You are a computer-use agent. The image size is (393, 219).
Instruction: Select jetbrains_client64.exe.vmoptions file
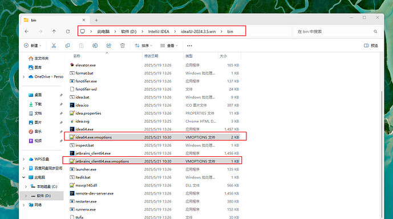pos(155,161)
